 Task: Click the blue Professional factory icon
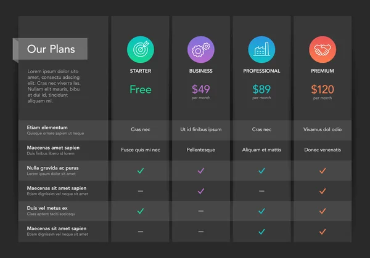(261, 49)
